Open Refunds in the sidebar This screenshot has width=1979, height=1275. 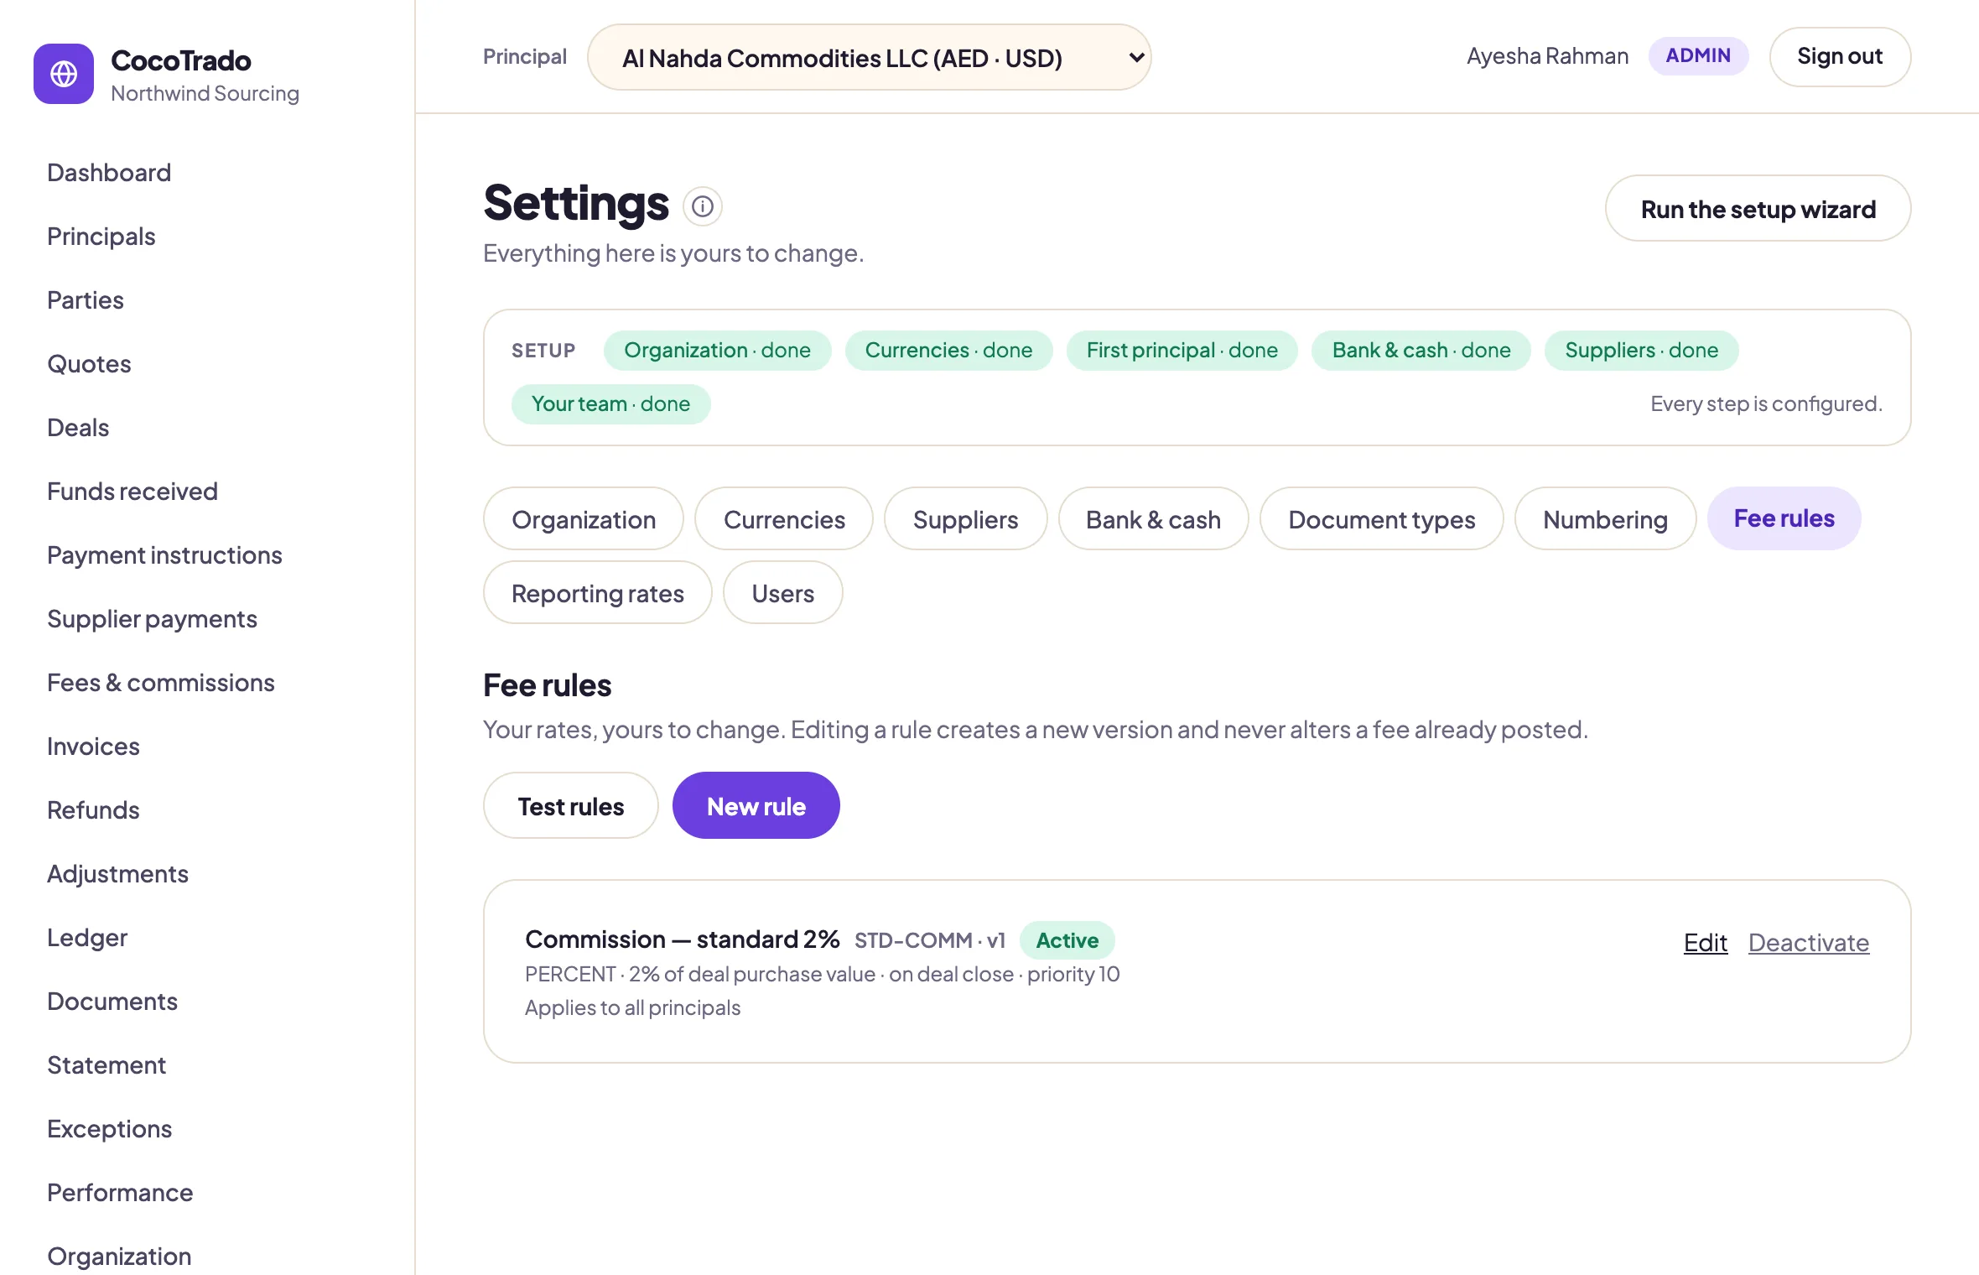93,810
